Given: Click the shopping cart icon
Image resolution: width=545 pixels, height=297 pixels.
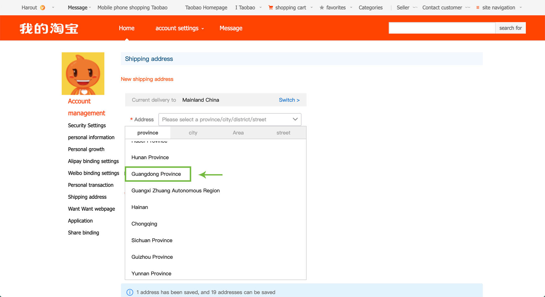Looking at the screenshot, I should click(x=271, y=7).
